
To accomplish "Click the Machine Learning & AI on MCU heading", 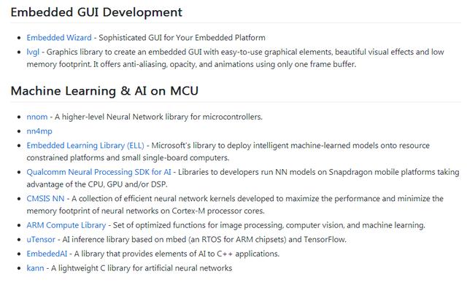I will pos(104,91).
